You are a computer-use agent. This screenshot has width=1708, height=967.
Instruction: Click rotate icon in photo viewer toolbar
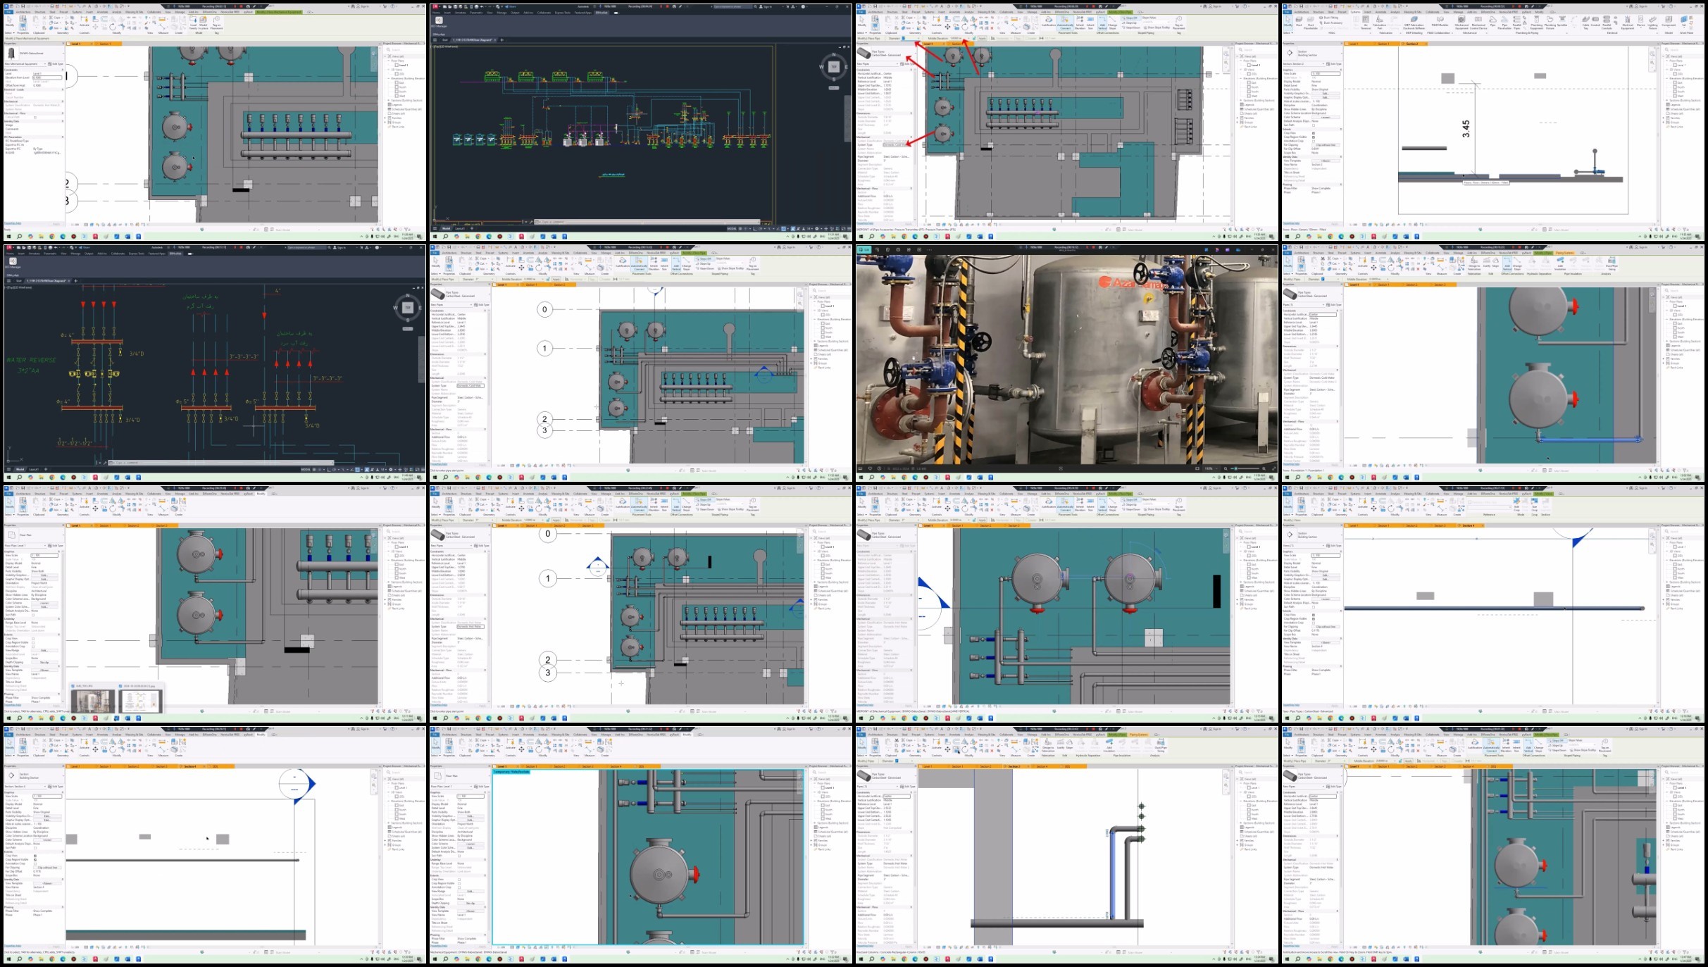tap(877, 250)
